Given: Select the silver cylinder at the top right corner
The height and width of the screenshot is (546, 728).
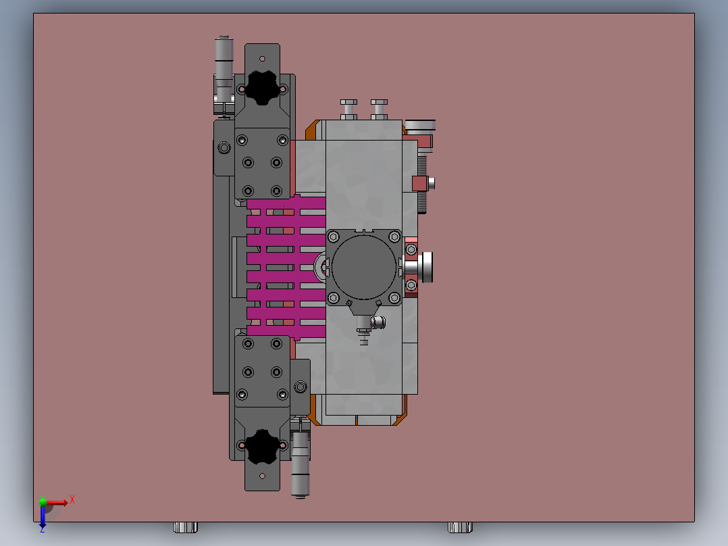Looking at the screenshot, I should (x=420, y=125).
